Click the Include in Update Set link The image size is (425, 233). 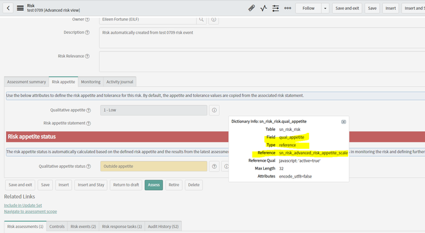tap(23, 205)
